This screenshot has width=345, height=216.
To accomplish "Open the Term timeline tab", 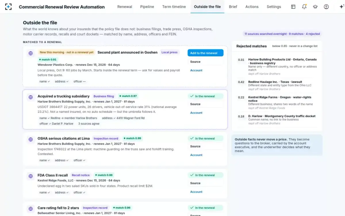I will click(174, 7).
